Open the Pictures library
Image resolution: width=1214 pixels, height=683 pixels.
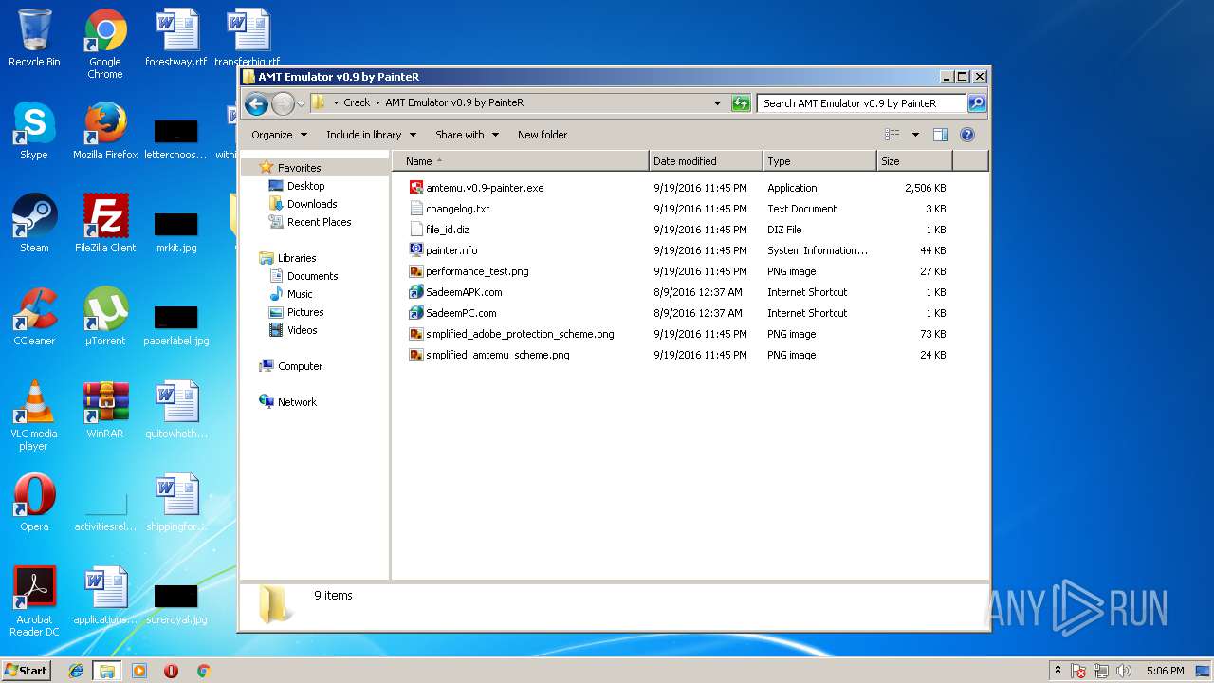click(305, 312)
